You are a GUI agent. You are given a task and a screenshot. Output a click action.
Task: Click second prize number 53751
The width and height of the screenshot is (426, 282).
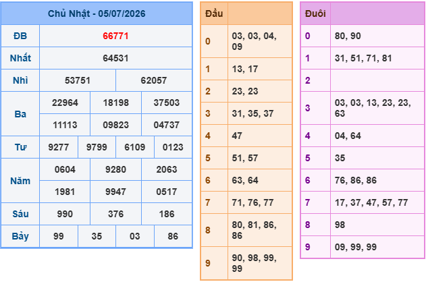pyautogui.click(x=78, y=80)
